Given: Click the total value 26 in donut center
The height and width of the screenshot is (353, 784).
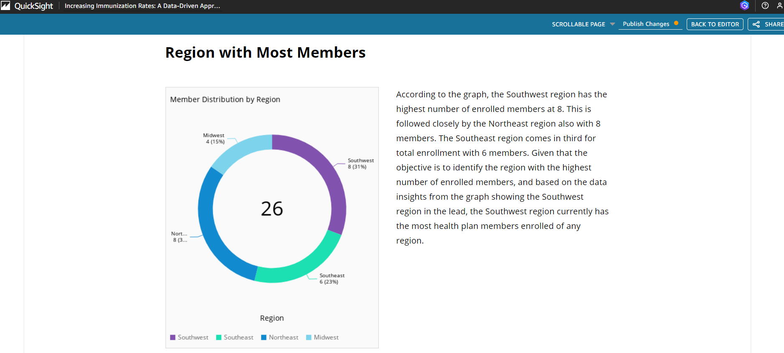Looking at the screenshot, I should tap(272, 208).
